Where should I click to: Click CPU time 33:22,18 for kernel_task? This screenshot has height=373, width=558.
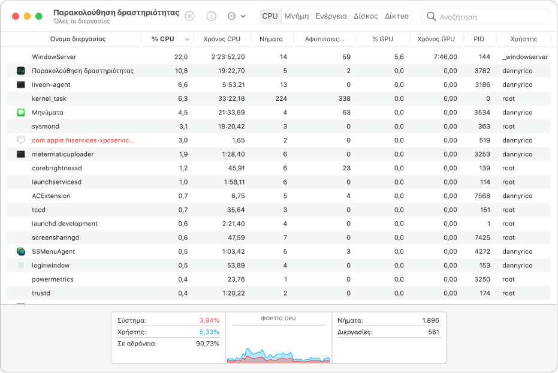coord(231,98)
